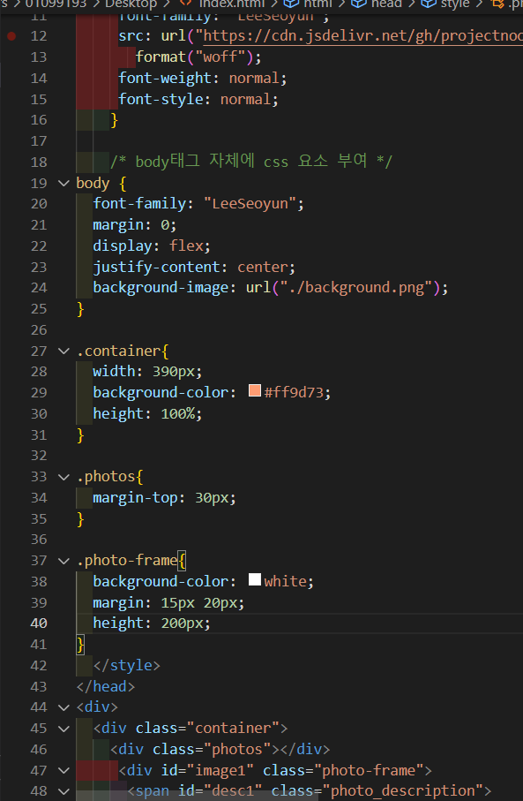Viewport: 523px width, 801px height.
Task: Click the '</style>' closing tag
Action: [126, 666]
